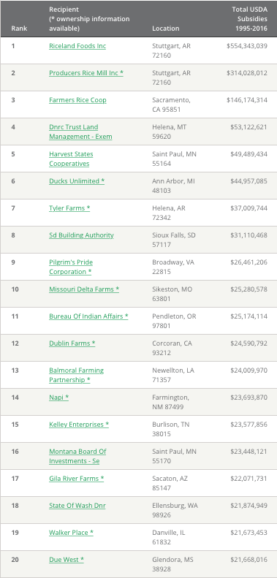Screen dimensions: 277x578
Task: Follow Pilgrim's Pride Corporation link
Action: point(71,267)
